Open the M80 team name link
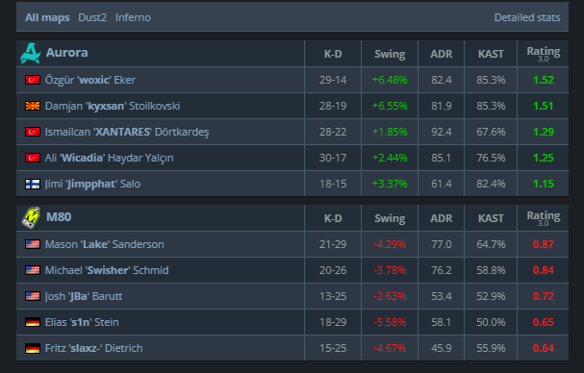Viewport: 584px width, 373px height. [59, 217]
